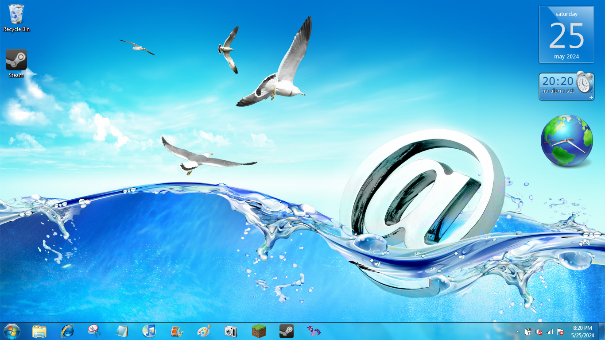Image resolution: width=605 pixels, height=340 pixels.
Task: Open Notepad from the taskbar
Action: pos(122,331)
